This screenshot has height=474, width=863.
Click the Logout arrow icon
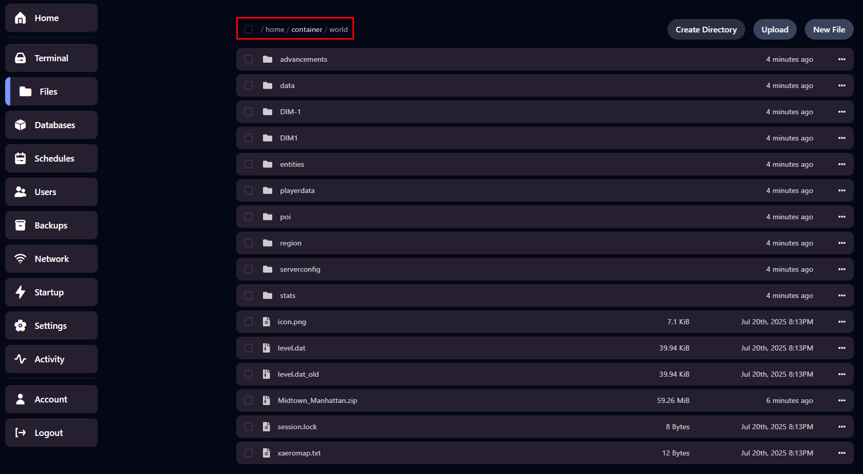21,433
